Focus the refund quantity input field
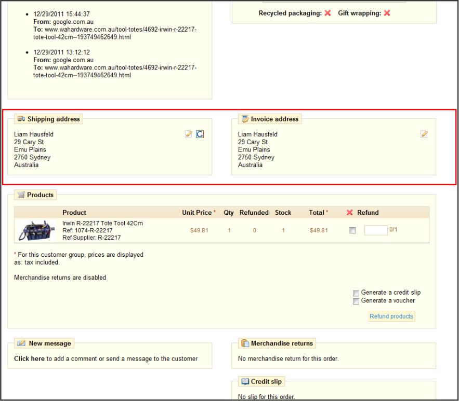The image size is (459, 401). coord(376,230)
